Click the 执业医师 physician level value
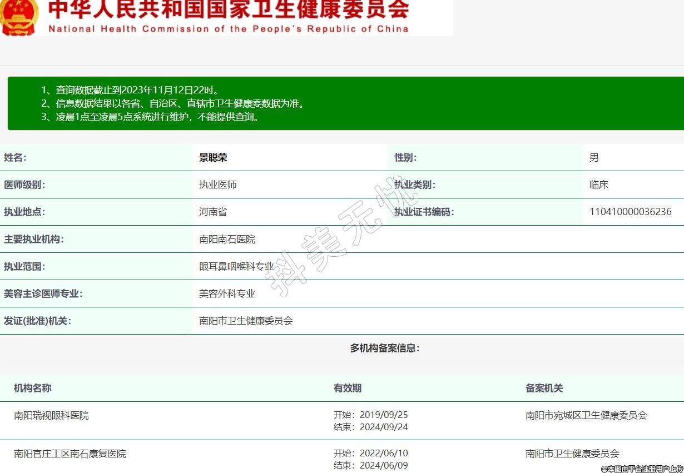 coord(218,185)
